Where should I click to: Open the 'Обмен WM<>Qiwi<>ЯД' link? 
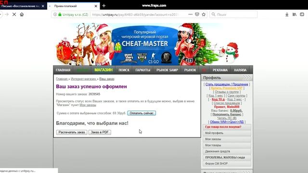tap(227, 122)
